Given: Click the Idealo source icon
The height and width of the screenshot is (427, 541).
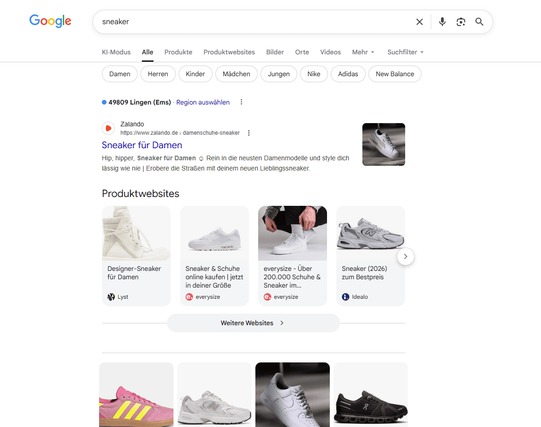Looking at the screenshot, I should tap(346, 297).
